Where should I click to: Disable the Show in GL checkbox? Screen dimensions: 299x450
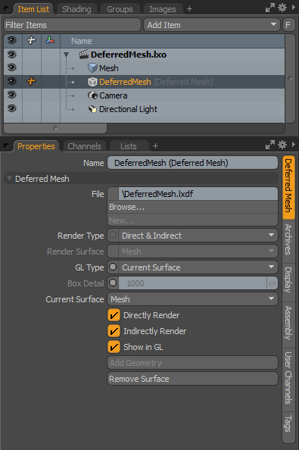click(x=114, y=347)
